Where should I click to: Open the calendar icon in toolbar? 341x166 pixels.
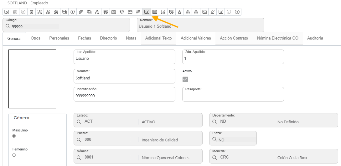(155, 12)
